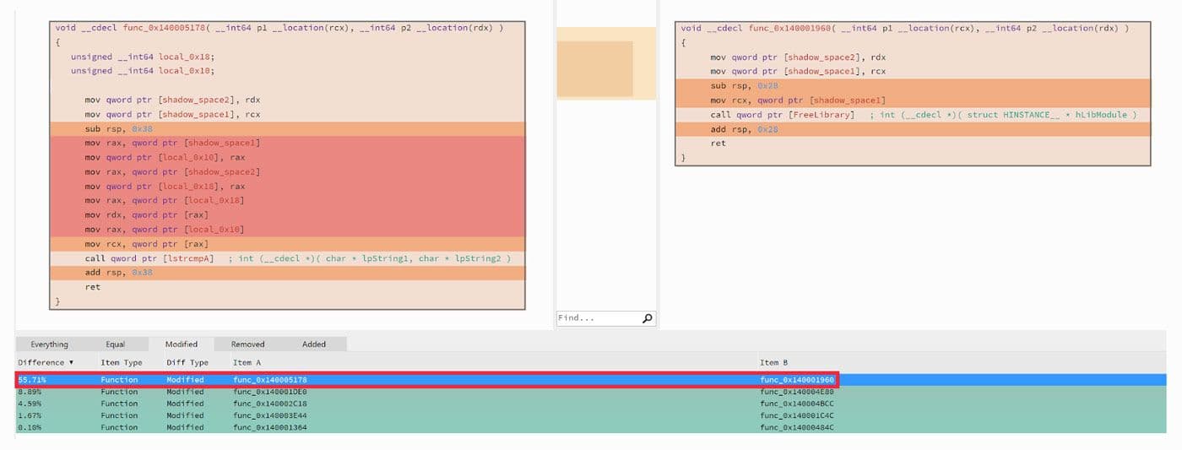Viewport: 1182px width, 450px height.
Task: Select the row with 4.59% difference
Action: (x=591, y=404)
